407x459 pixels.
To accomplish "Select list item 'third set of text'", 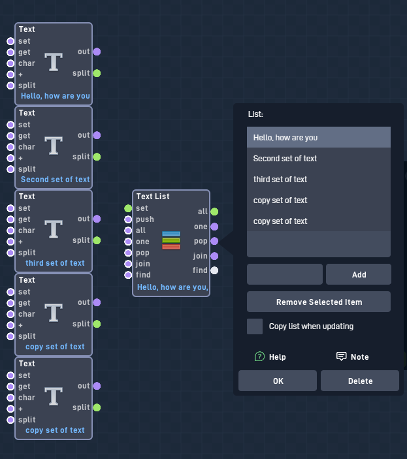I will tap(319, 179).
